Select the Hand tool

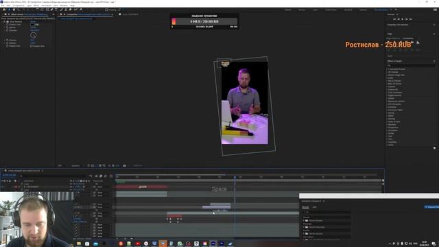(x=14, y=10)
